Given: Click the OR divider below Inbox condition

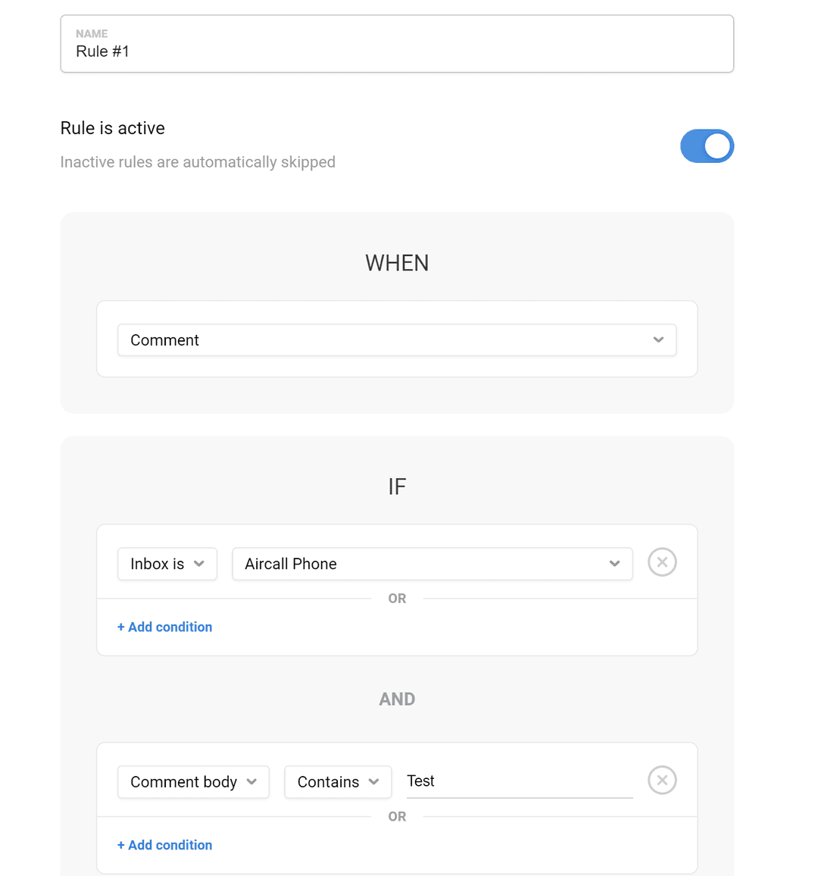Looking at the screenshot, I should pos(397,599).
